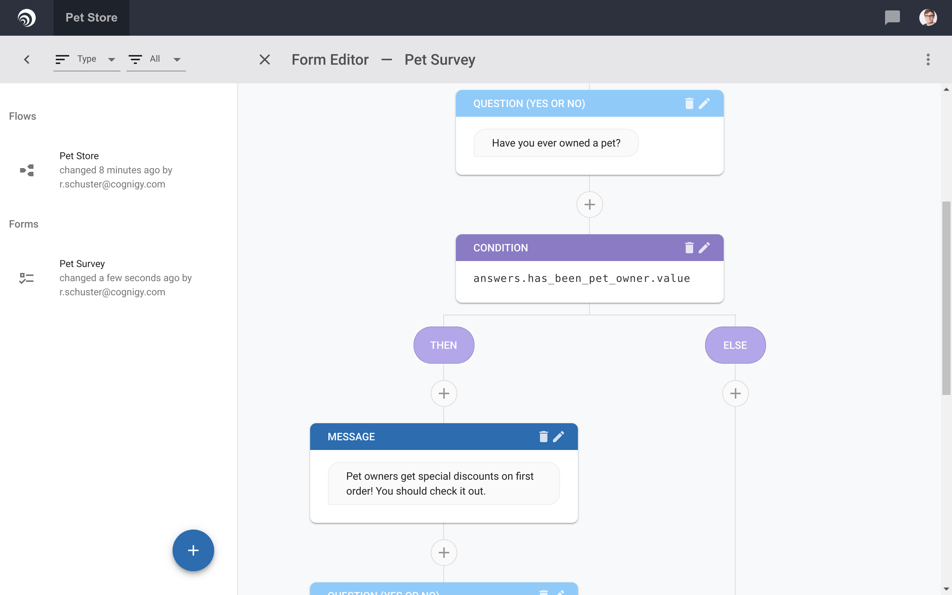
Task: Collapse sidebar with back chevron
Action: [27, 59]
